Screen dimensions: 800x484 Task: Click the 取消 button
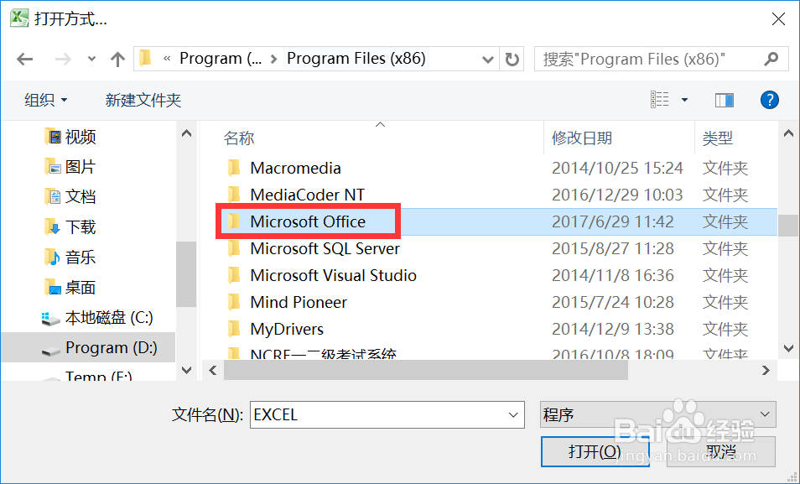point(721,451)
